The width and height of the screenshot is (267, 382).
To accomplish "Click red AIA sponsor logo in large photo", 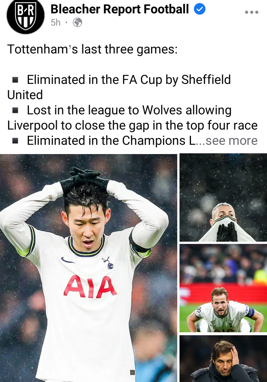I will pyautogui.click(x=90, y=287).
